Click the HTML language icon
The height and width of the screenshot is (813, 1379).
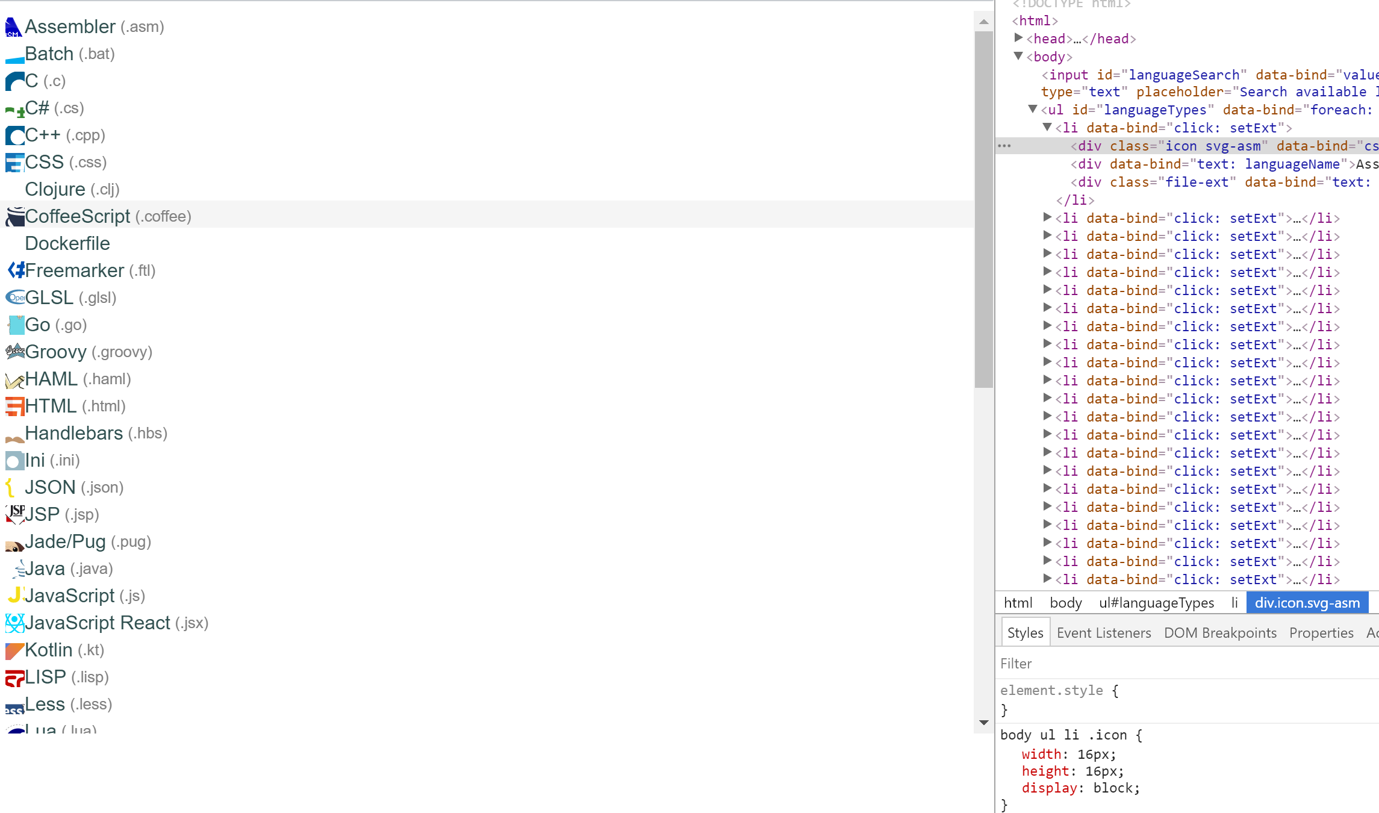(x=14, y=405)
